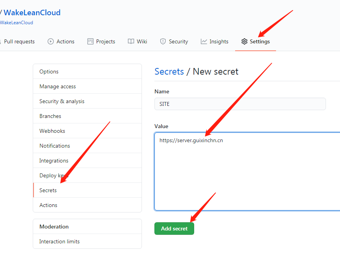Click the Wiki book icon
Screen dimensions: 340x266
(x=131, y=41)
